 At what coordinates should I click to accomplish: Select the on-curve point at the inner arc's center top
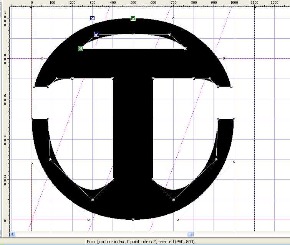tap(133, 35)
